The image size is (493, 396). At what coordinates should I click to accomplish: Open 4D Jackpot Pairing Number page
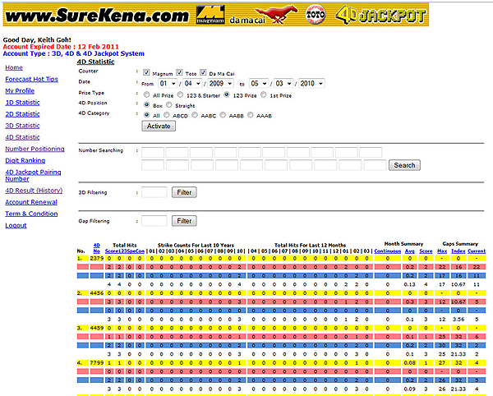33,175
